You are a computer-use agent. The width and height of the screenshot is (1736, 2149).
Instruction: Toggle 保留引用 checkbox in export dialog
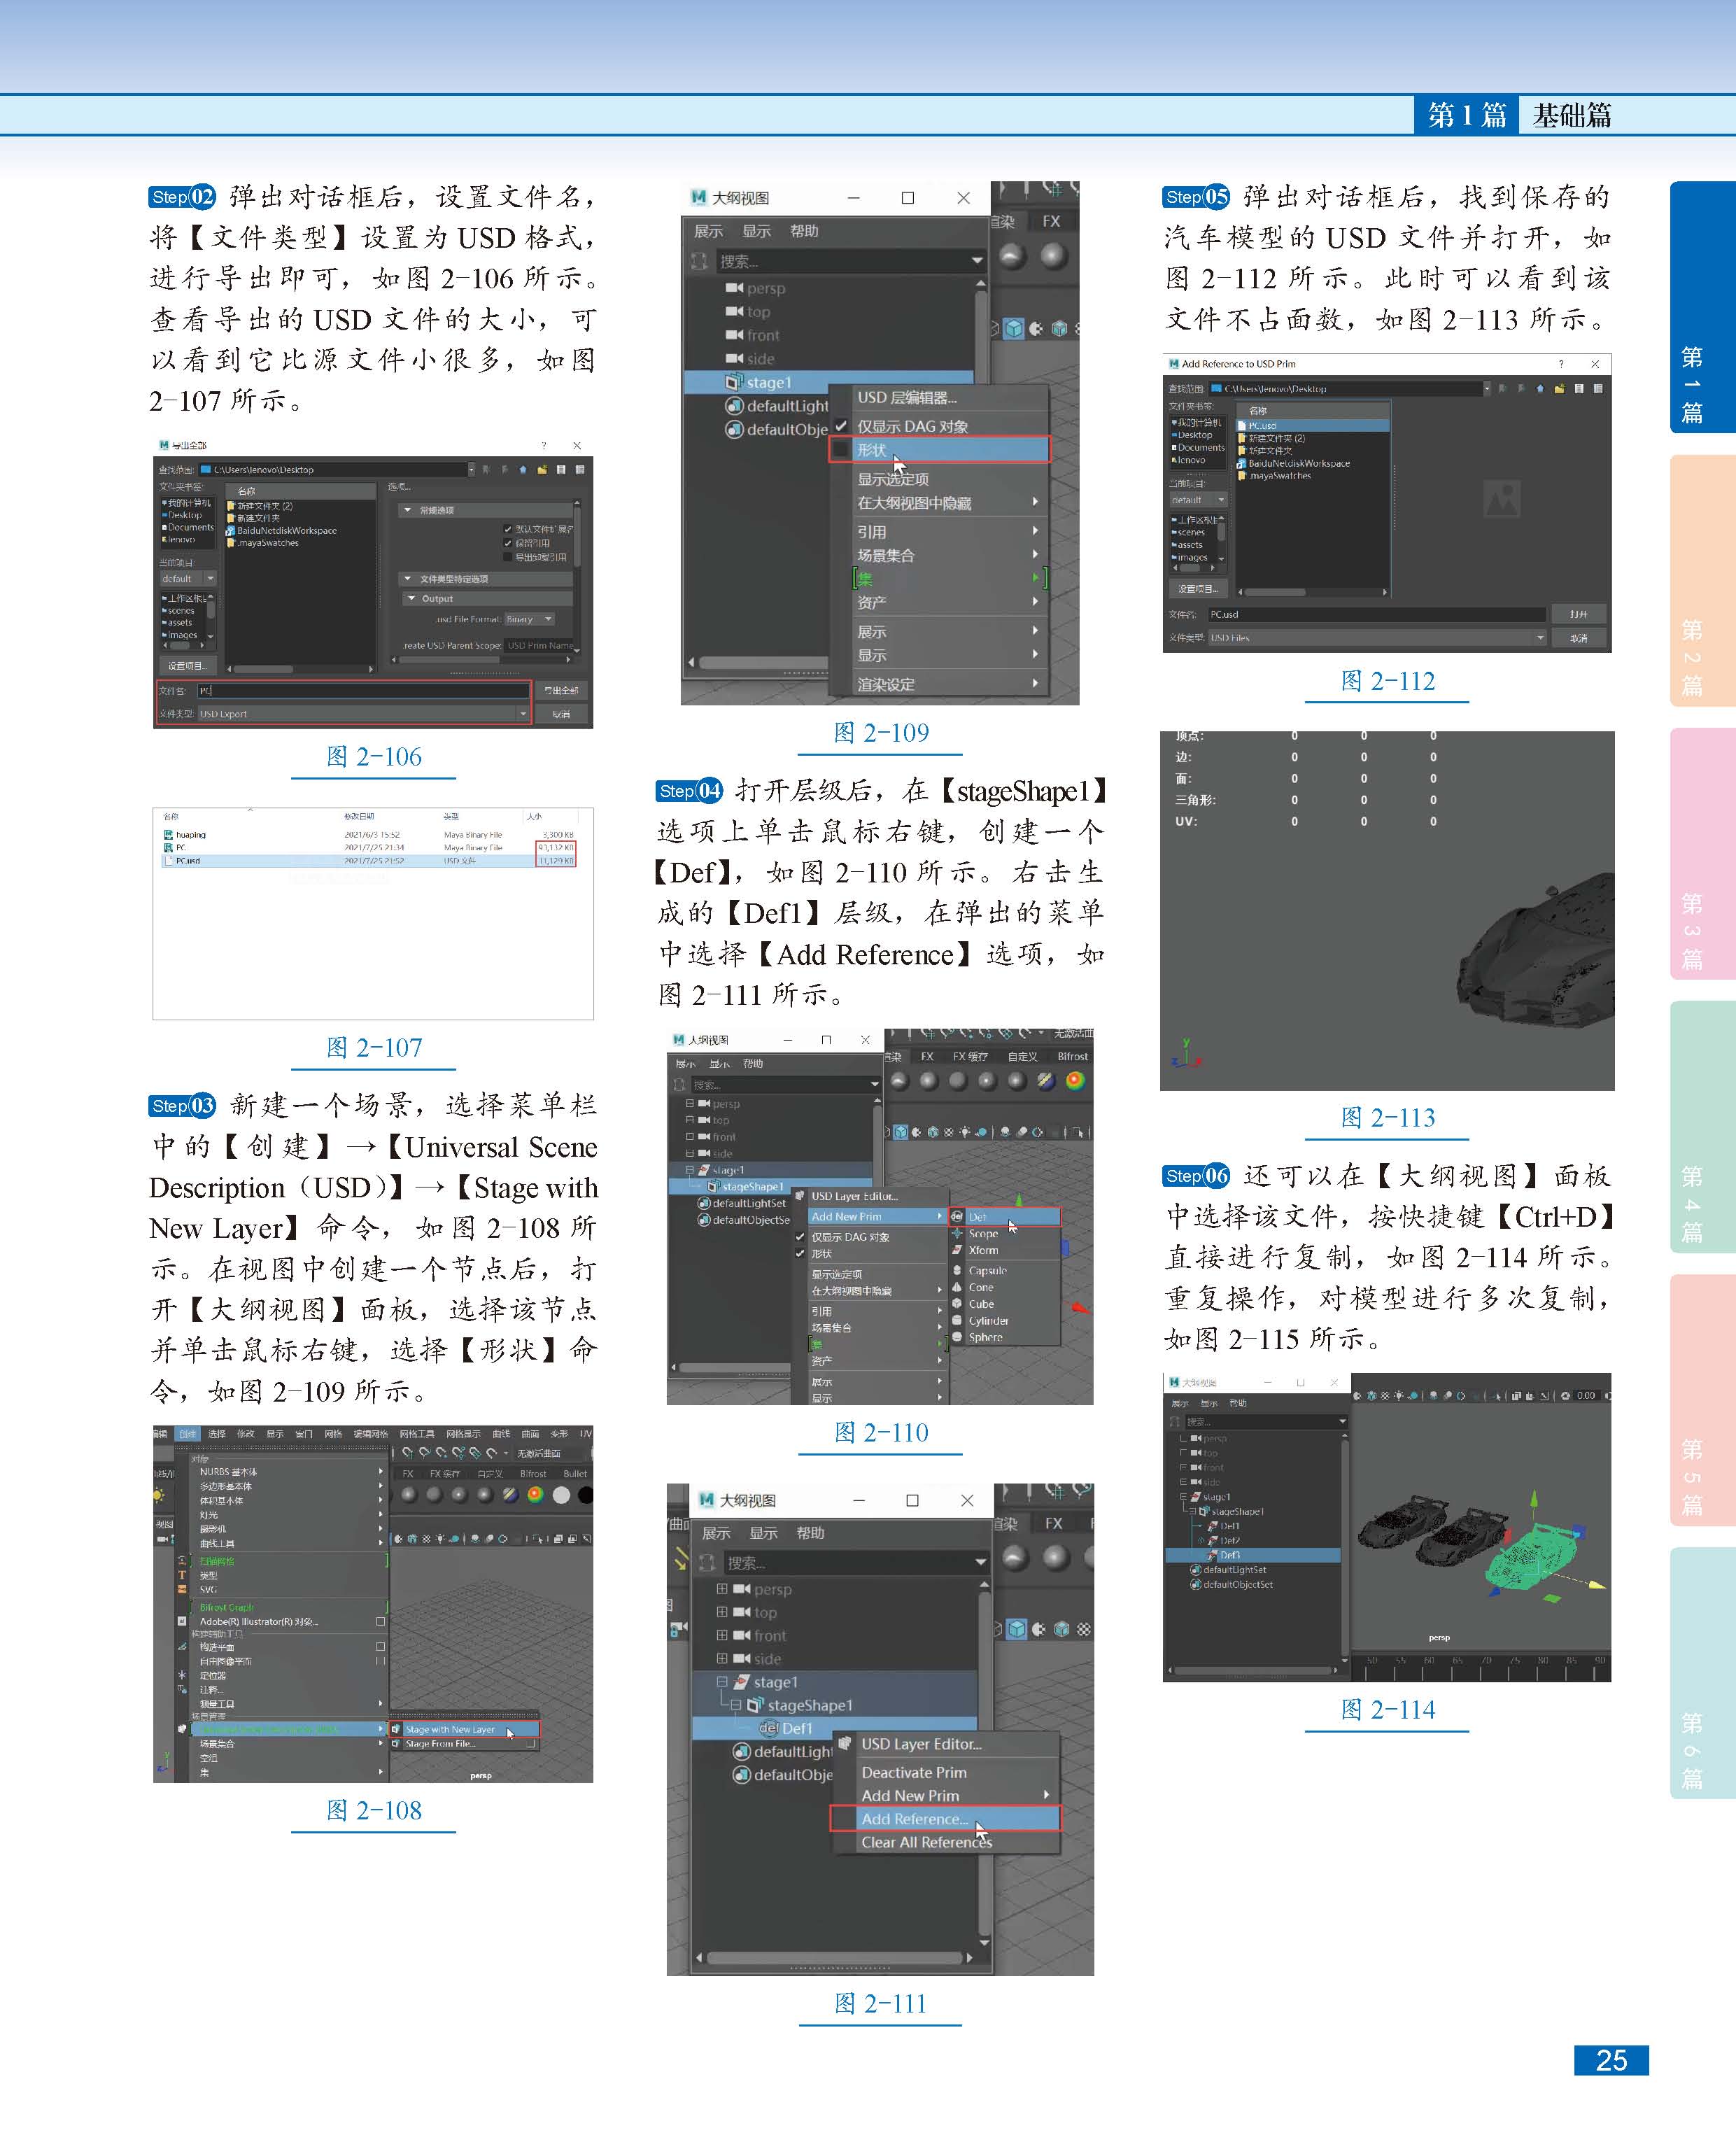[x=508, y=543]
